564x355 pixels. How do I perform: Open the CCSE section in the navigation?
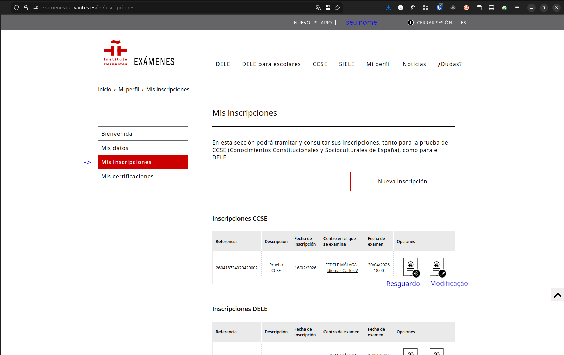coord(320,64)
